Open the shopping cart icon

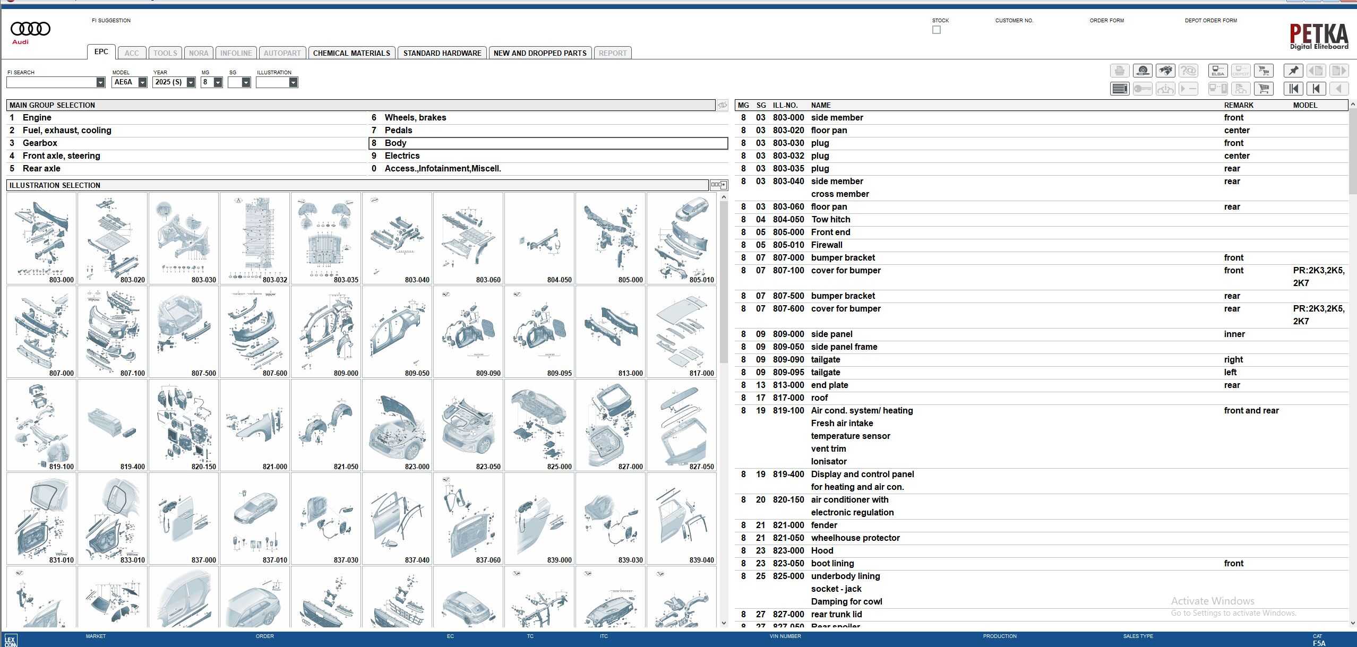tap(1264, 89)
